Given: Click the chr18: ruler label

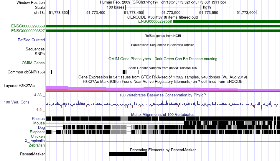Looking at the screenshot, I should [x=39, y=12].
